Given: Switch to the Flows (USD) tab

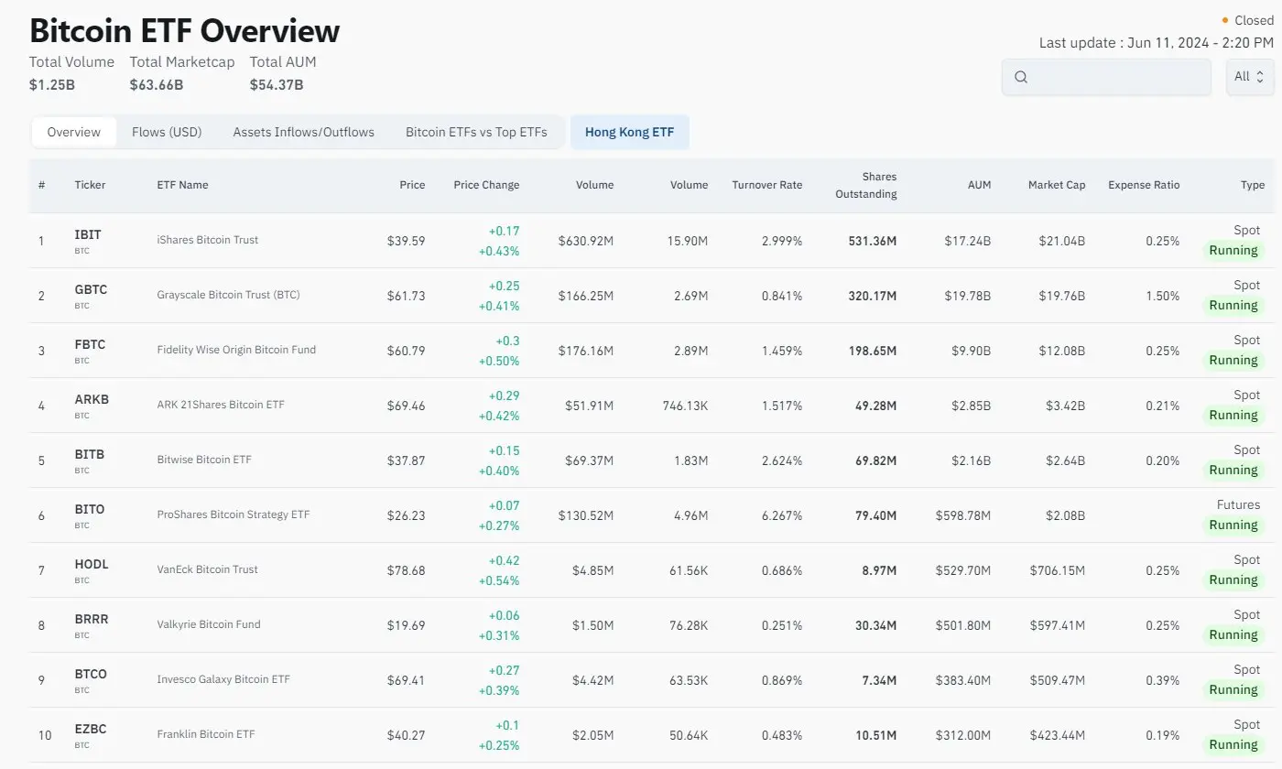Looking at the screenshot, I should [x=167, y=132].
